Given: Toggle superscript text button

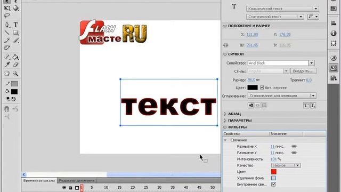Looking at the screenshot, I should coord(306,106).
